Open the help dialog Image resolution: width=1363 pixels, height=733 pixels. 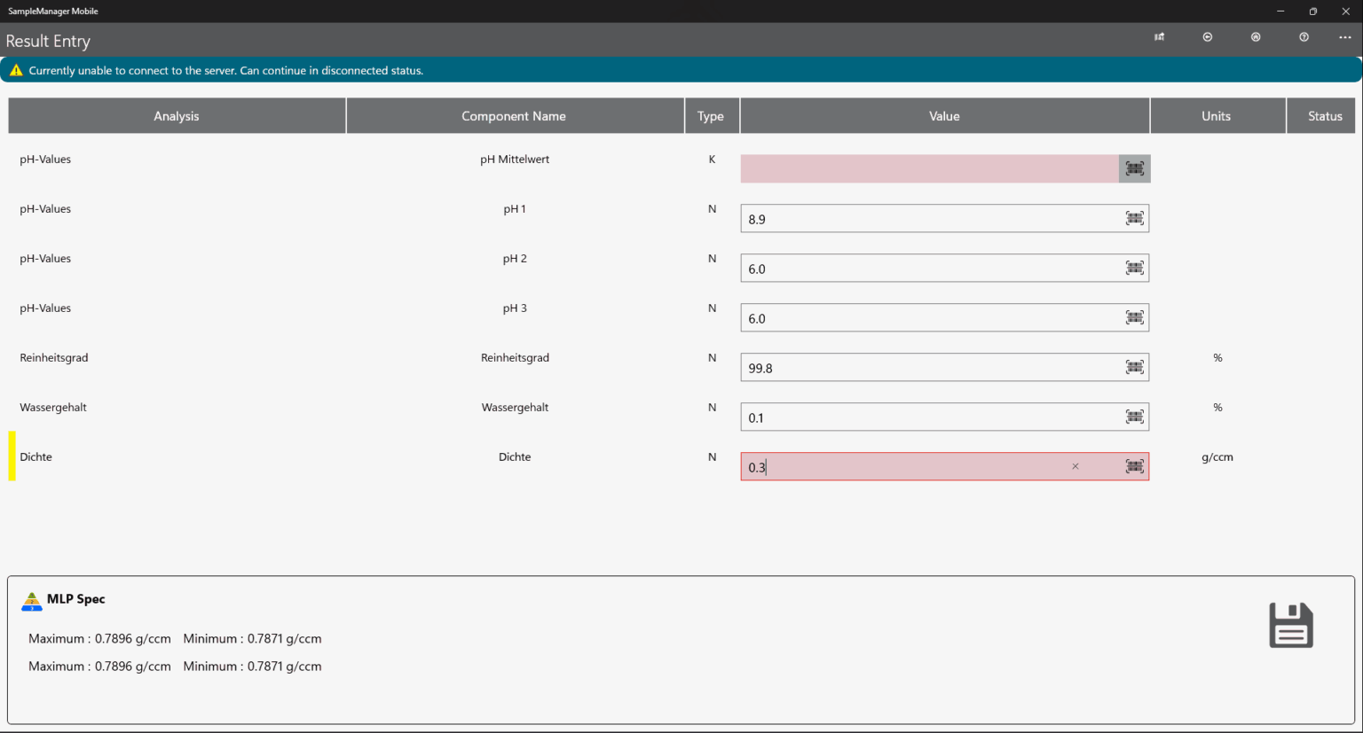tap(1304, 37)
